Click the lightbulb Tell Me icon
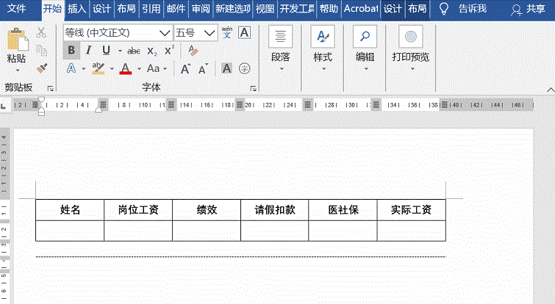Viewport: 555px width, 304px height. coord(443,9)
